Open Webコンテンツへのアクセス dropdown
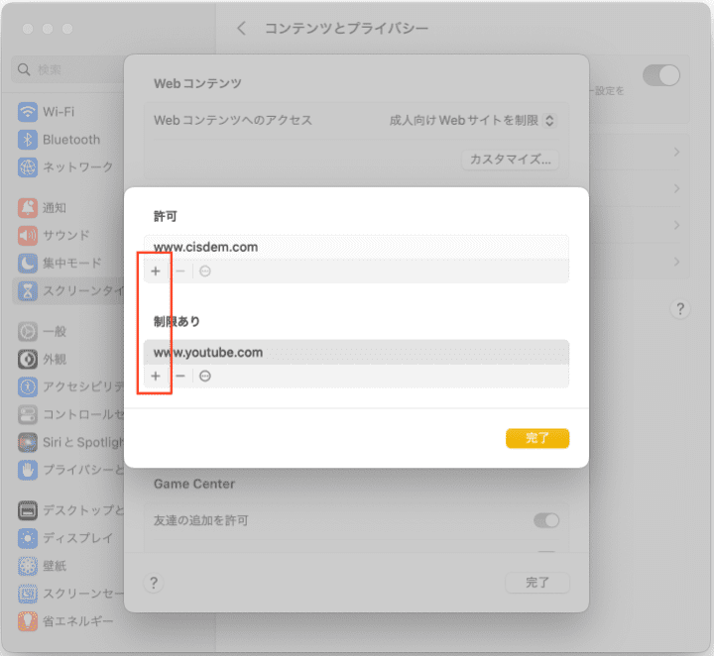Screen dimensions: 714x656 click(472, 120)
